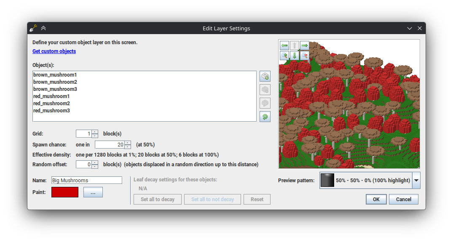This screenshot has height=242, width=453.
Task: Increase the Grid value by one
Action: [95, 132]
